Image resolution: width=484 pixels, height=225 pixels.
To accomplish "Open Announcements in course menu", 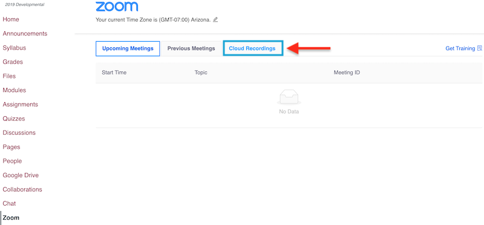I will [25, 34].
